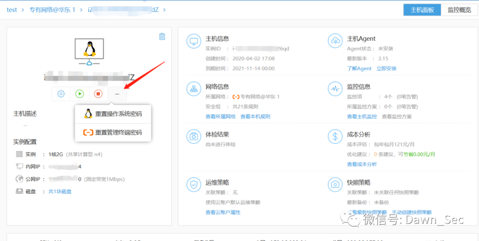Open host settings gear icon
Viewport: 479px width, 241px height.
pos(61,93)
